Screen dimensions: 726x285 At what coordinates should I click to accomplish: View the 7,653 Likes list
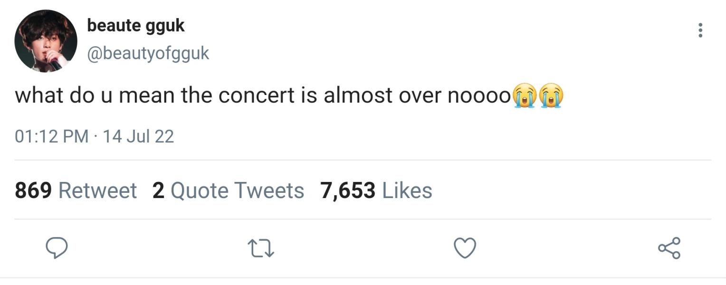376,190
